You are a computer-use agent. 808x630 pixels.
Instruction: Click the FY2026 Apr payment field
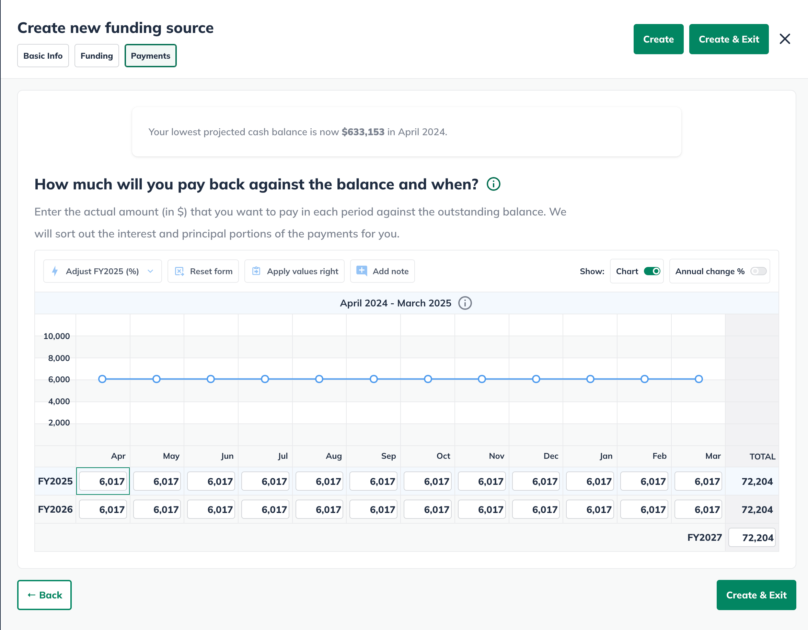(x=103, y=509)
